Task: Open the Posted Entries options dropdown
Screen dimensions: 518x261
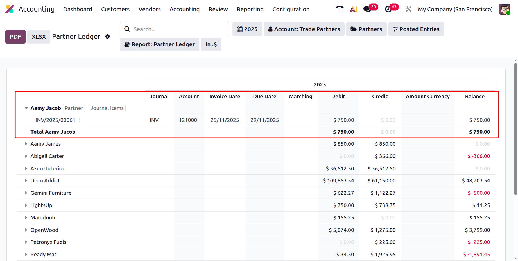Action: coord(416,29)
